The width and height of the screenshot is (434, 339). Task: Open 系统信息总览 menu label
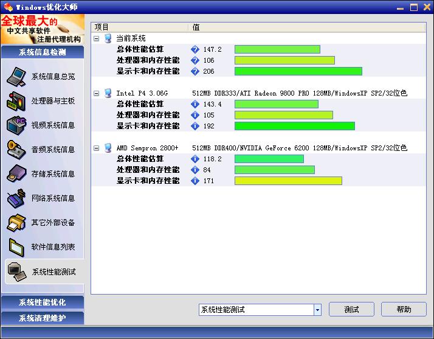point(53,77)
